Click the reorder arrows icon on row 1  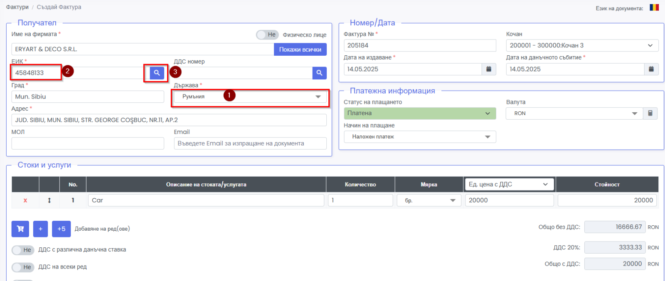(49, 200)
